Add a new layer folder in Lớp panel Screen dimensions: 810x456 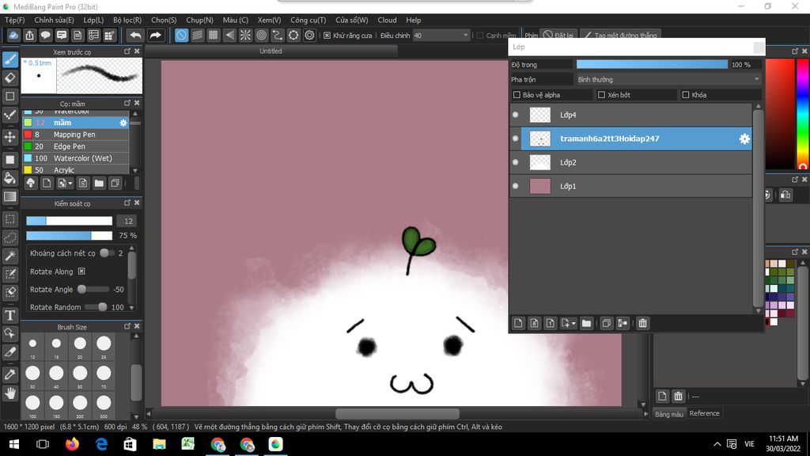586,323
